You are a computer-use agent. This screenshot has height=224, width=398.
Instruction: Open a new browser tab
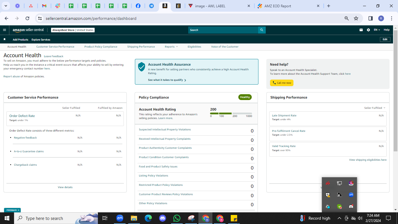pos(329,6)
